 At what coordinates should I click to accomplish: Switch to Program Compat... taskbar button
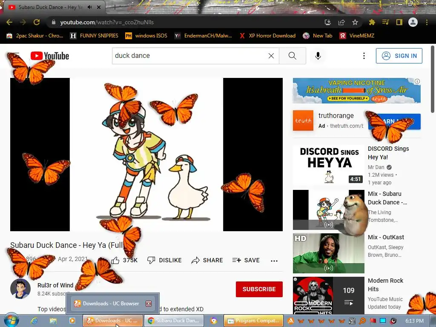254,321
